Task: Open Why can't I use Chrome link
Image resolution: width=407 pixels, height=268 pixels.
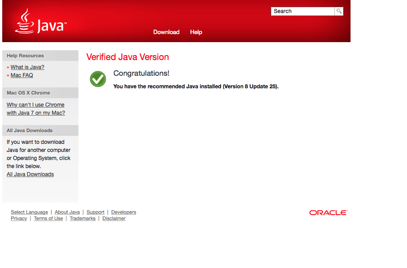Action: pyautogui.click(x=36, y=109)
